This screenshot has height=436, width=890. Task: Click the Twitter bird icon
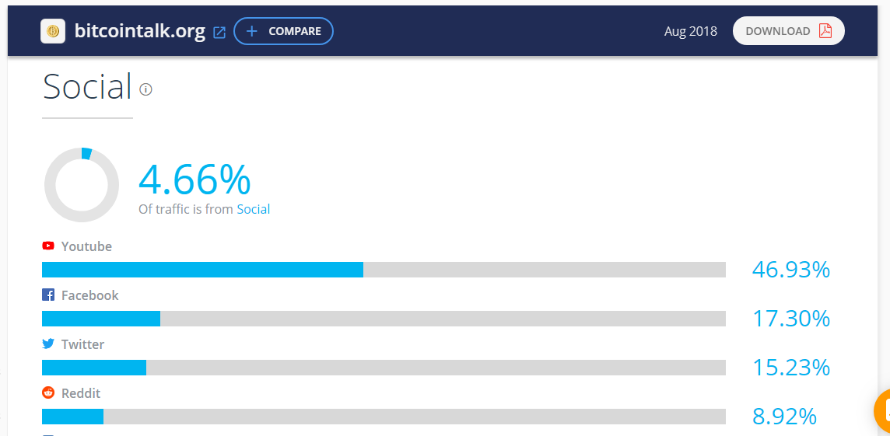[x=48, y=344]
